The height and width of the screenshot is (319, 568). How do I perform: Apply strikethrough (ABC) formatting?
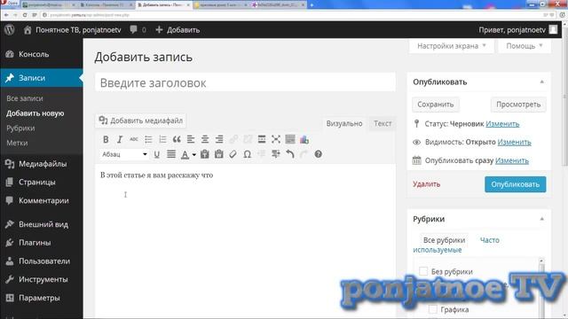(134, 140)
